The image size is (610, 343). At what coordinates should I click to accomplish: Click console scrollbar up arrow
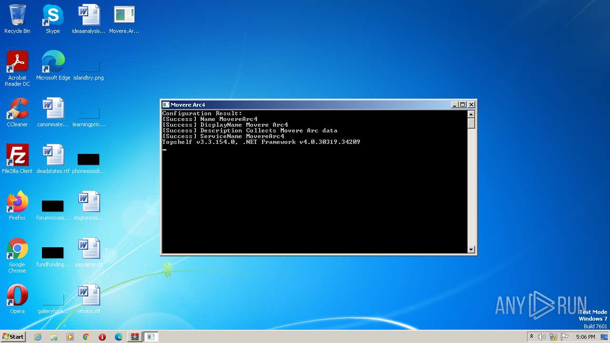[x=471, y=114]
